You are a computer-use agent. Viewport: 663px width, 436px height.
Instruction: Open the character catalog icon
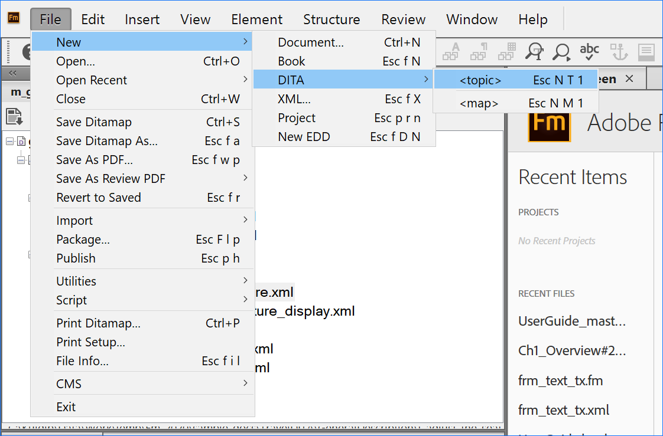(x=451, y=52)
